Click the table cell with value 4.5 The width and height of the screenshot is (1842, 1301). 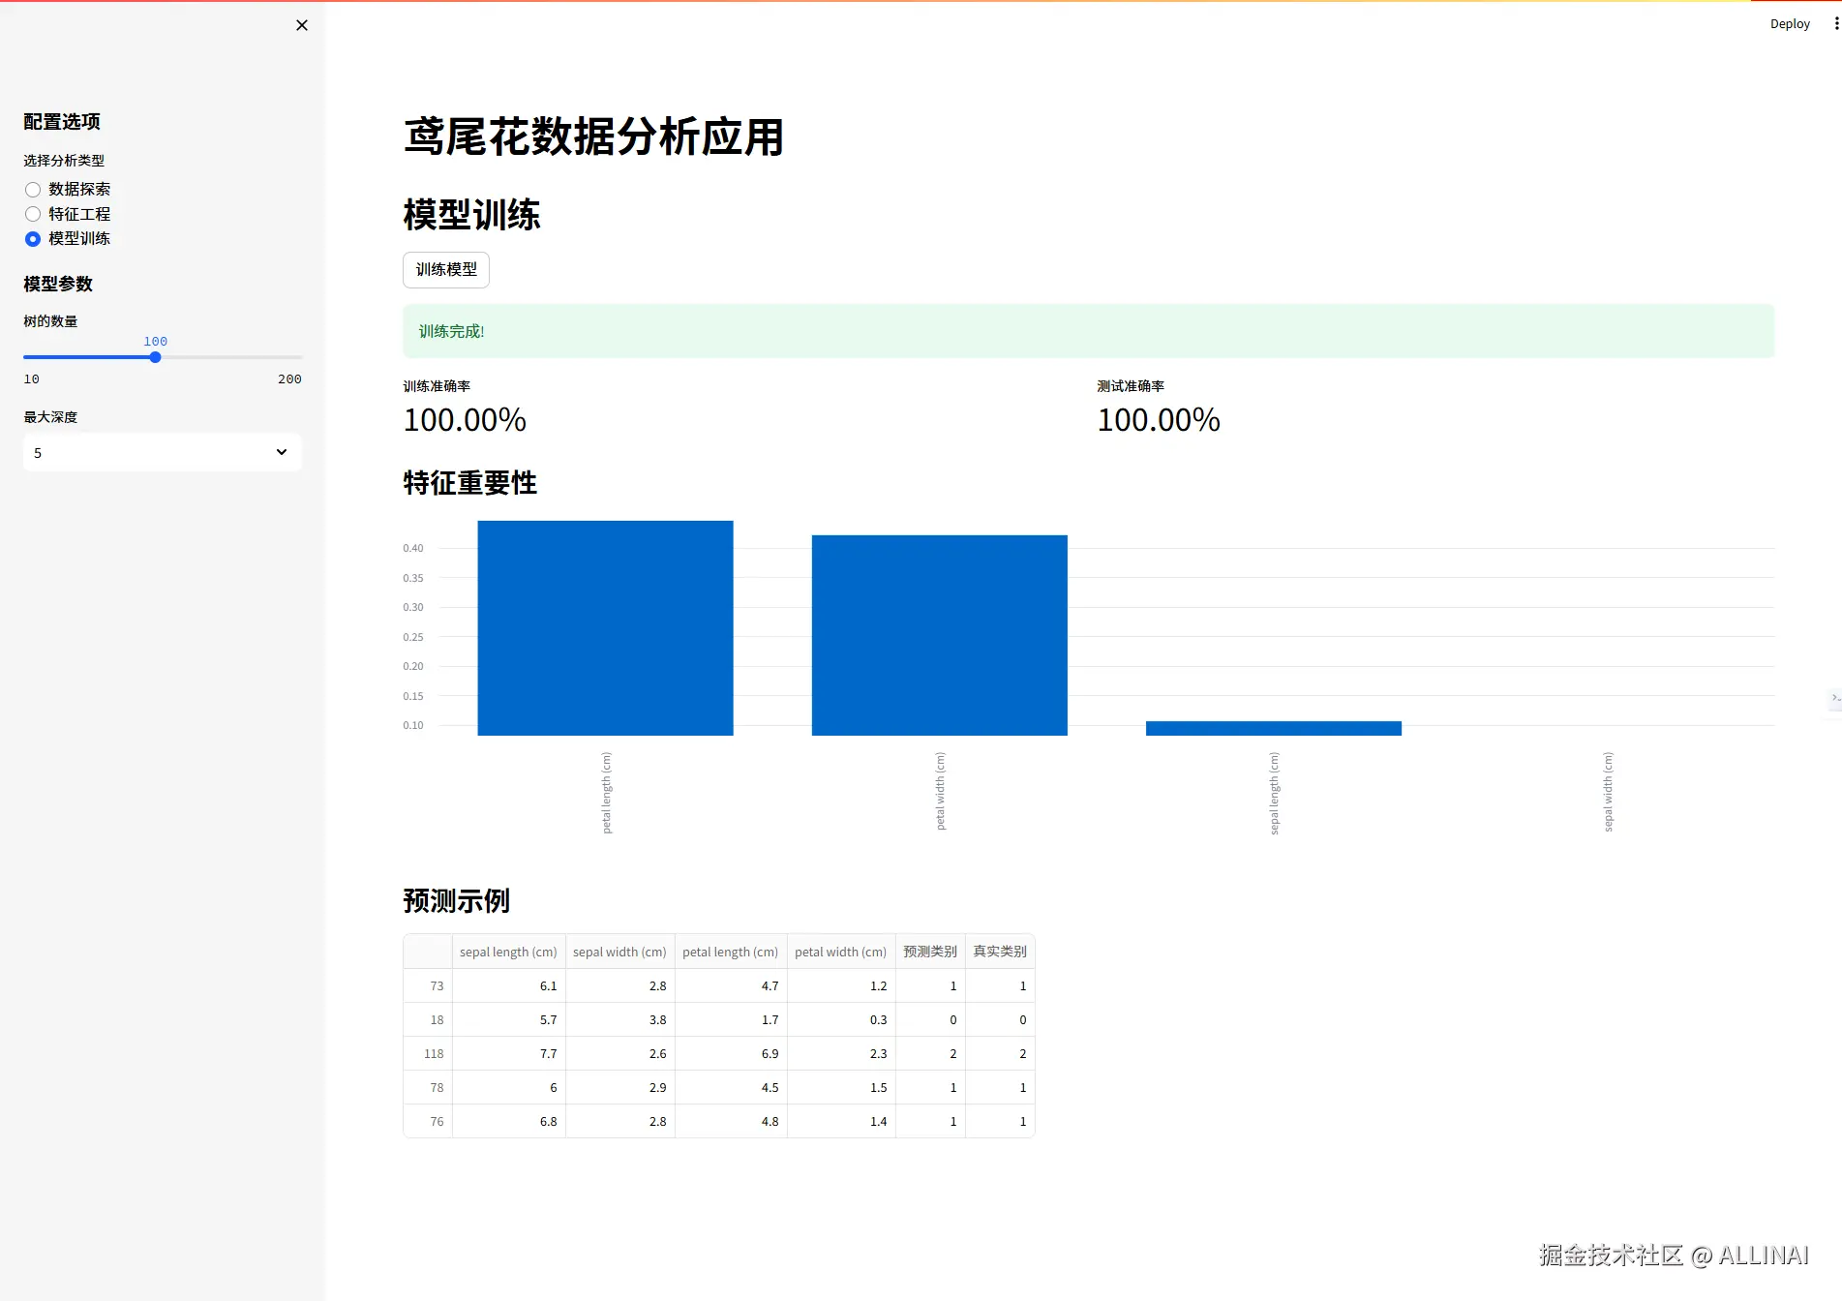[731, 1087]
